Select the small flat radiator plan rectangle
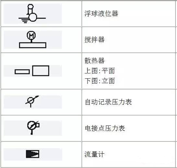This screenshot has width=177, height=168. (x=22, y=72)
